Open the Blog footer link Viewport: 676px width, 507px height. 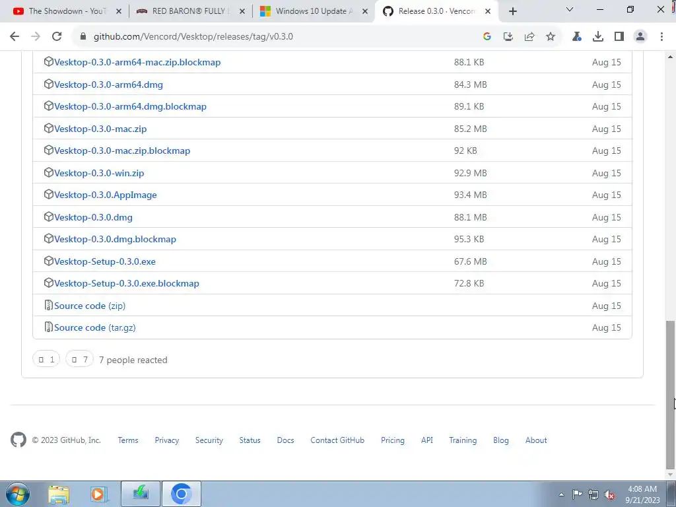501,440
